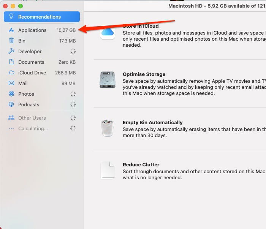Click the Applications sidebar icon
Viewport: 266px width, 229px height.
tap(11, 30)
